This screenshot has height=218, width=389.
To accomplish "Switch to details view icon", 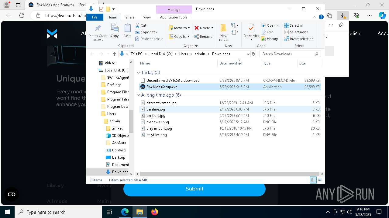I will point(313,180).
